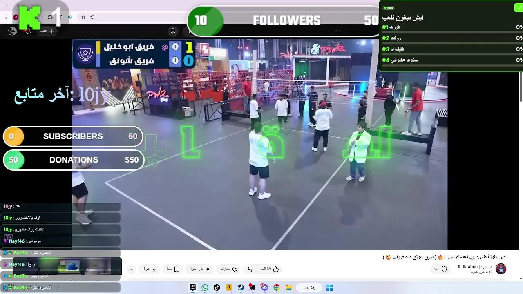
Task: Click the DONATIONS goal progress bar
Action: pos(74,160)
